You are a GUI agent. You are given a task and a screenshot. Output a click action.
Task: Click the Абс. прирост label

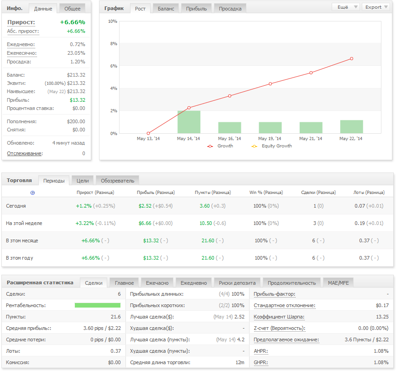(23, 31)
